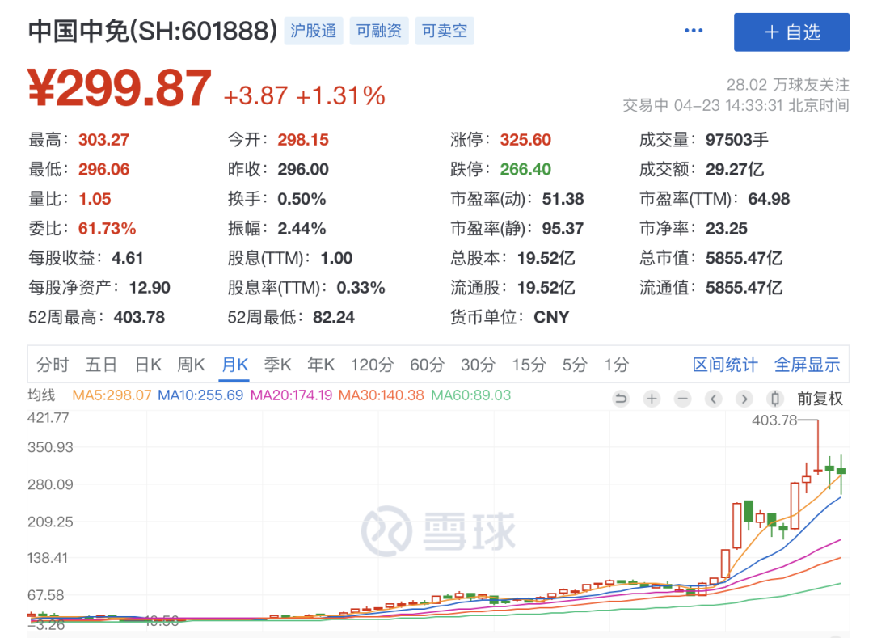Viewport: 873px width, 638px height.
Task: Select the 15分 interval tab
Action: pos(529,365)
